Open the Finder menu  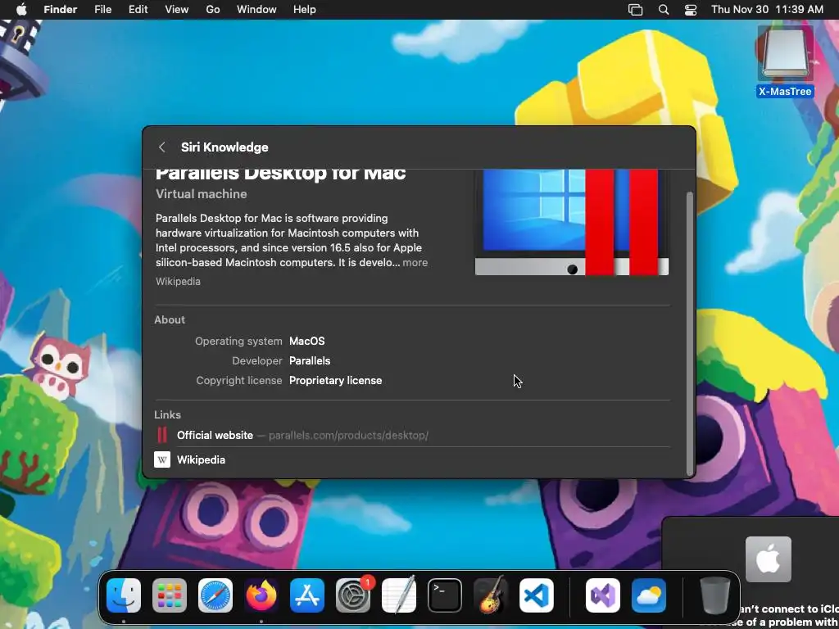pos(61,10)
